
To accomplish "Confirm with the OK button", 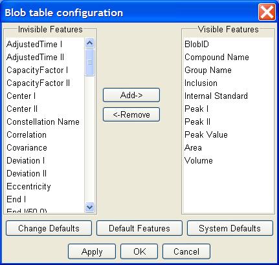I will tap(139, 251).
